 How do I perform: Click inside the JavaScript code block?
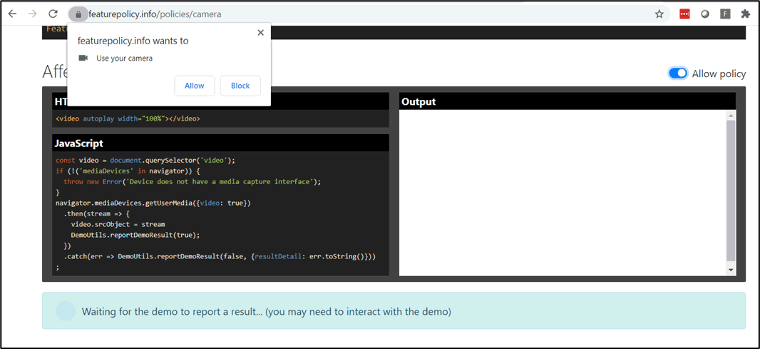(220, 213)
